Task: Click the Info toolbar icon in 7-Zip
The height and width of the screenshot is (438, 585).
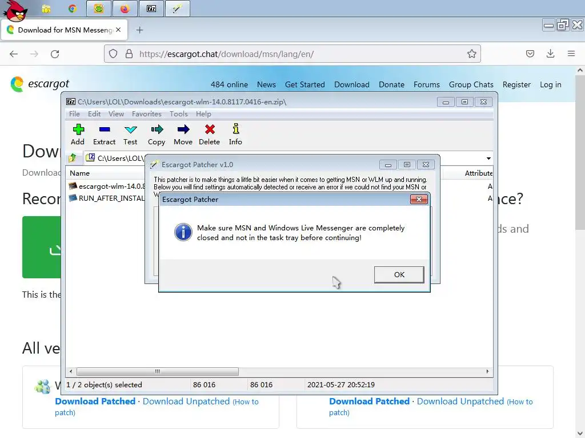Action: pos(235,135)
